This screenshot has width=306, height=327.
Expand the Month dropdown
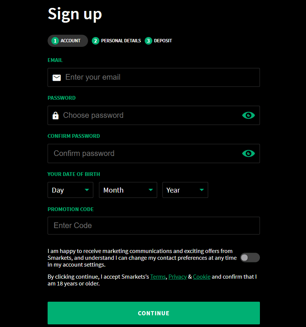(x=128, y=190)
